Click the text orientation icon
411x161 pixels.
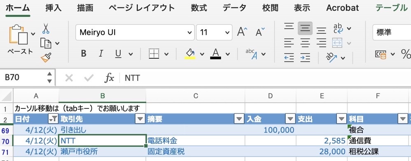click(x=332, y=57)
